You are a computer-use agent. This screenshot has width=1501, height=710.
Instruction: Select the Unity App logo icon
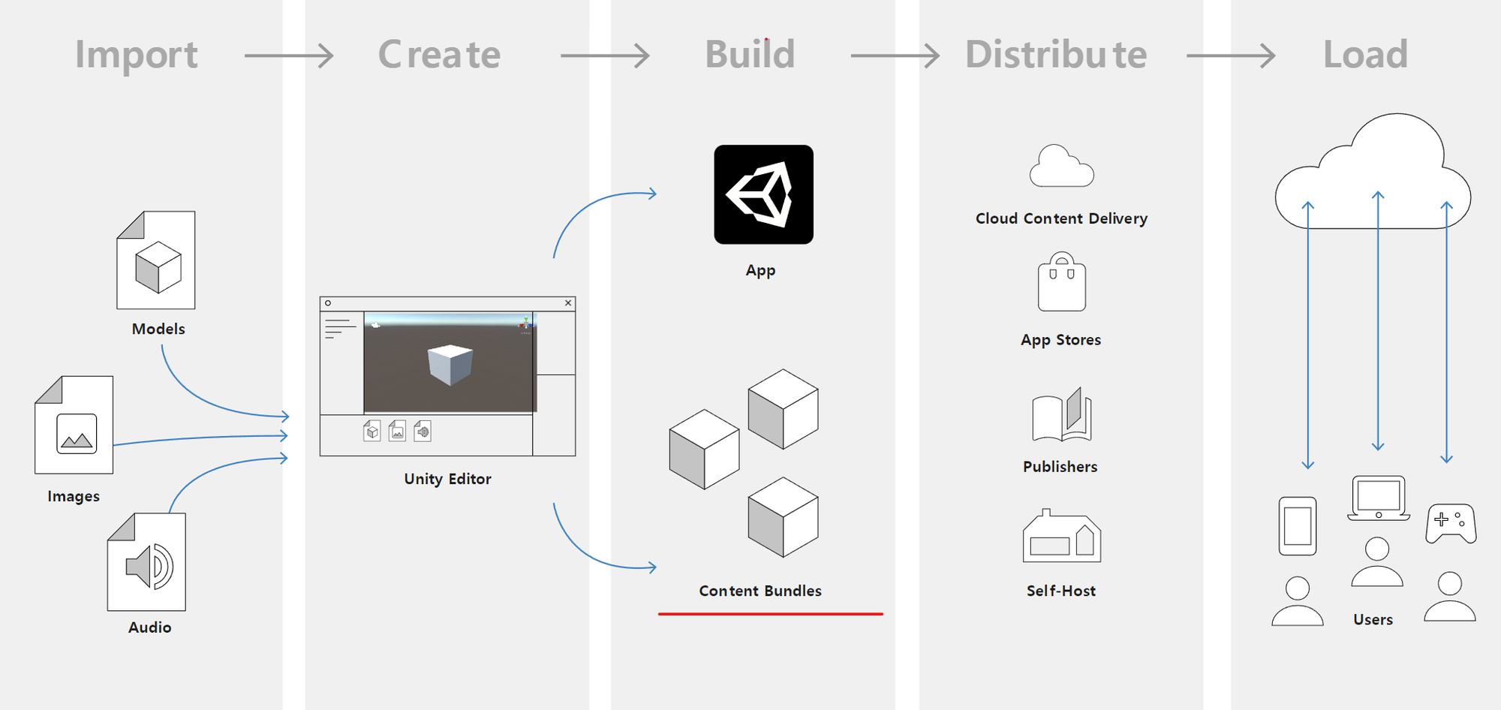tap(763, 194)
